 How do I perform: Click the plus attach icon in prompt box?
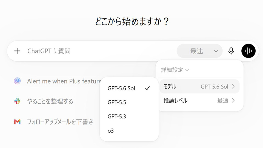pyautogui.click(x=17, y=51)
